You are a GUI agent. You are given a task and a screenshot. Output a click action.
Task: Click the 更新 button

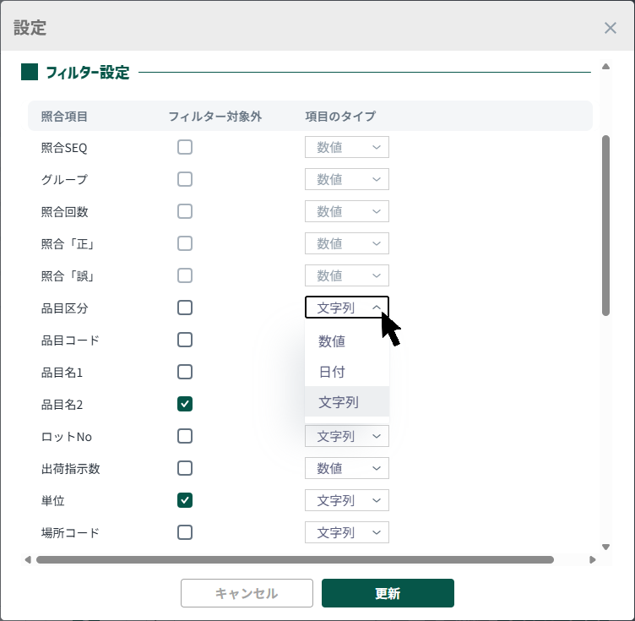388,593
